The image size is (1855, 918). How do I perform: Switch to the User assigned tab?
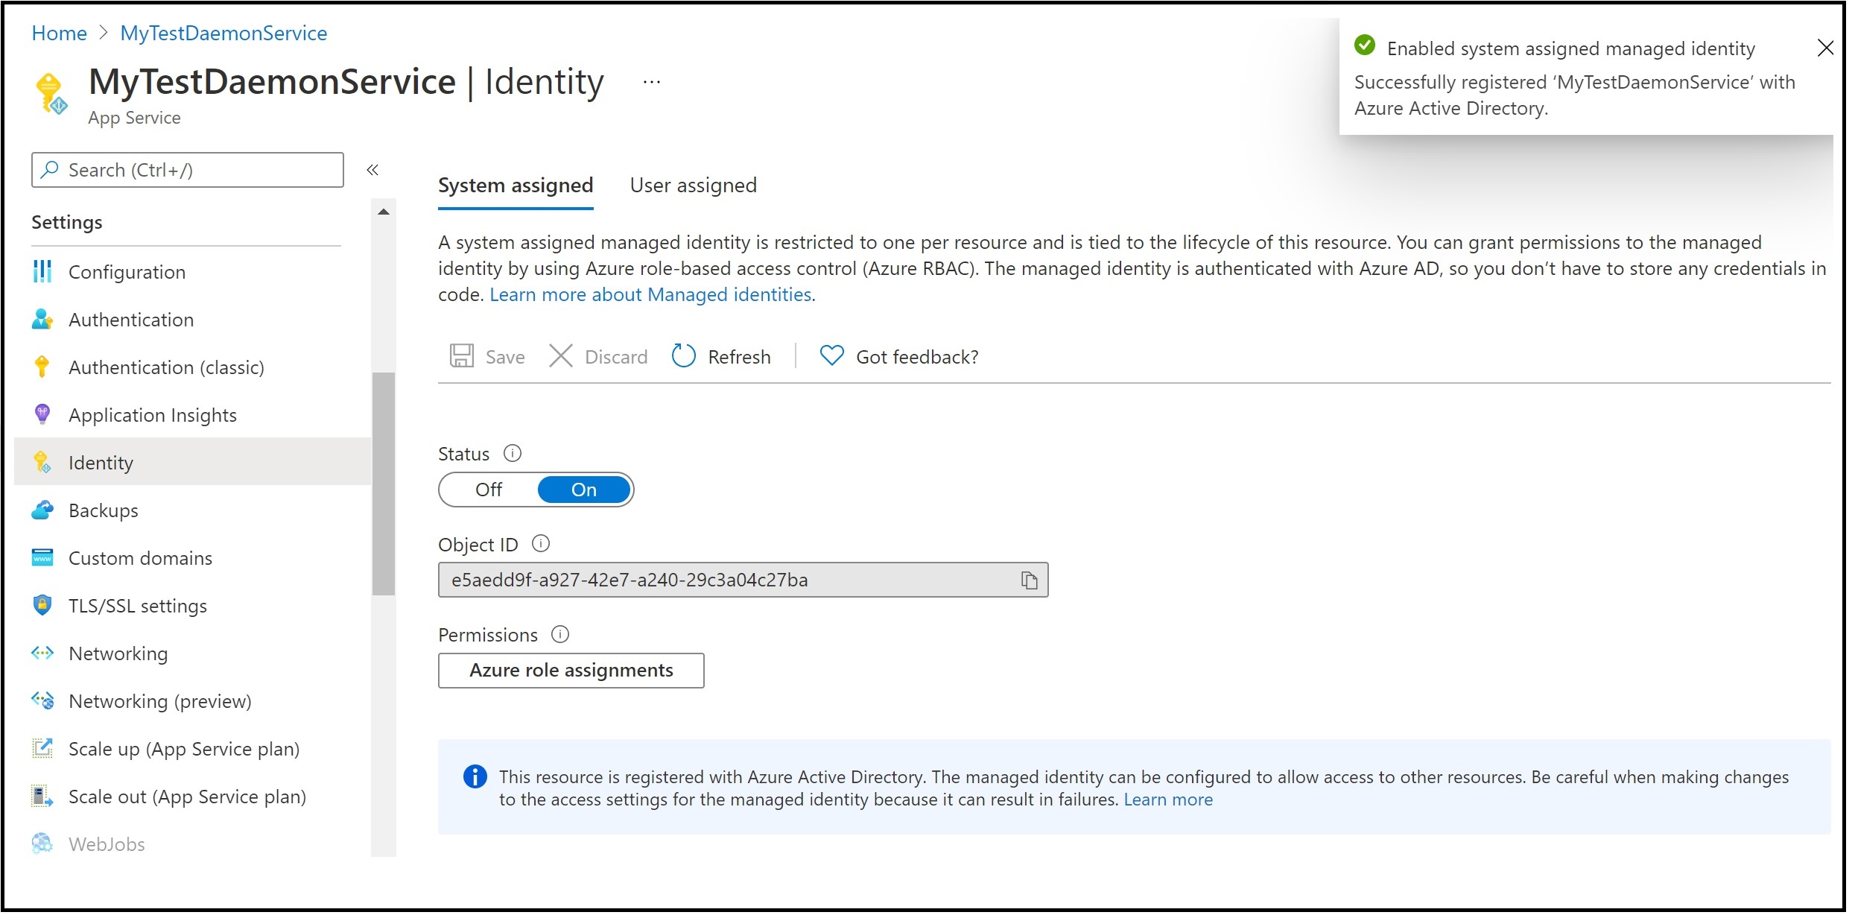pos(694,186)
